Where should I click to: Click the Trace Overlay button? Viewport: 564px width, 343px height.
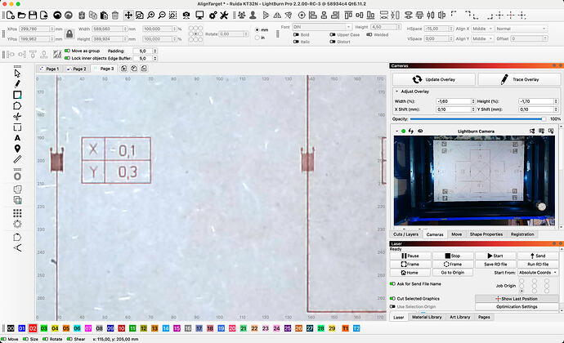pyautogui.click(x=519, y=79)
